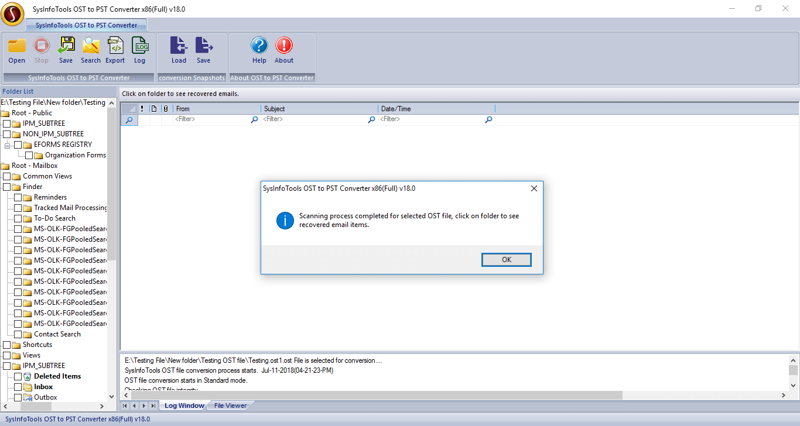
Task: Click the down arrow of folder list scrollbar
Action: pos(112,396)
